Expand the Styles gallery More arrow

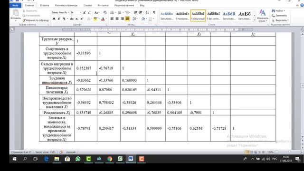[255, 20]
